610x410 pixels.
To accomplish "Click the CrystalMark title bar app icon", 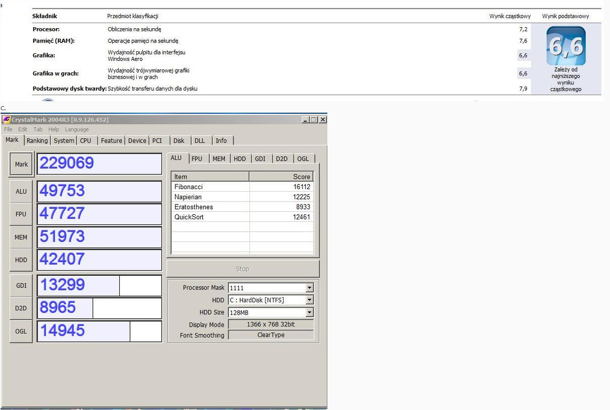I will (7, 119).
